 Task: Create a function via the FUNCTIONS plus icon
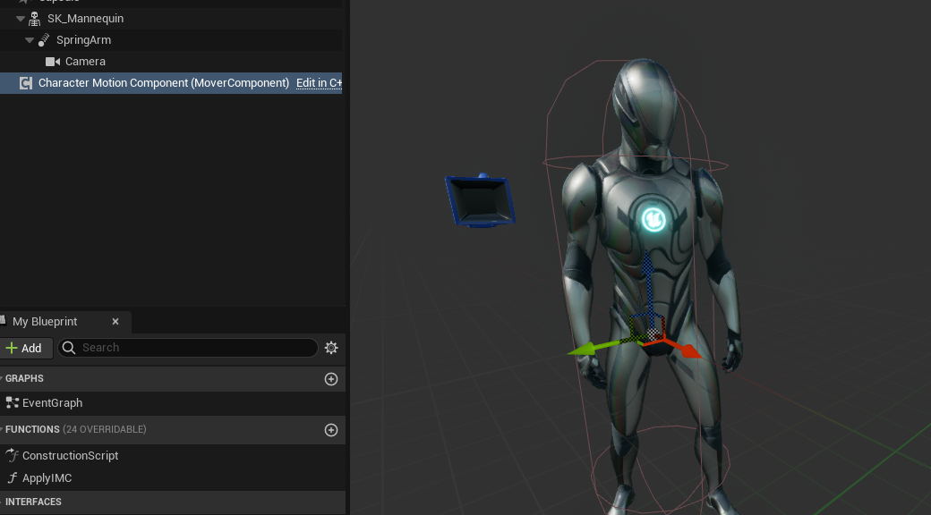point(330,430)
